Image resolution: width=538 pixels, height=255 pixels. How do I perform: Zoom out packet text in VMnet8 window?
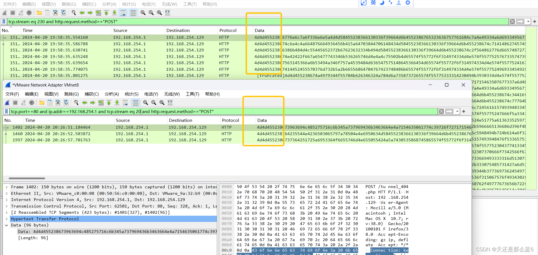point(154,103)
